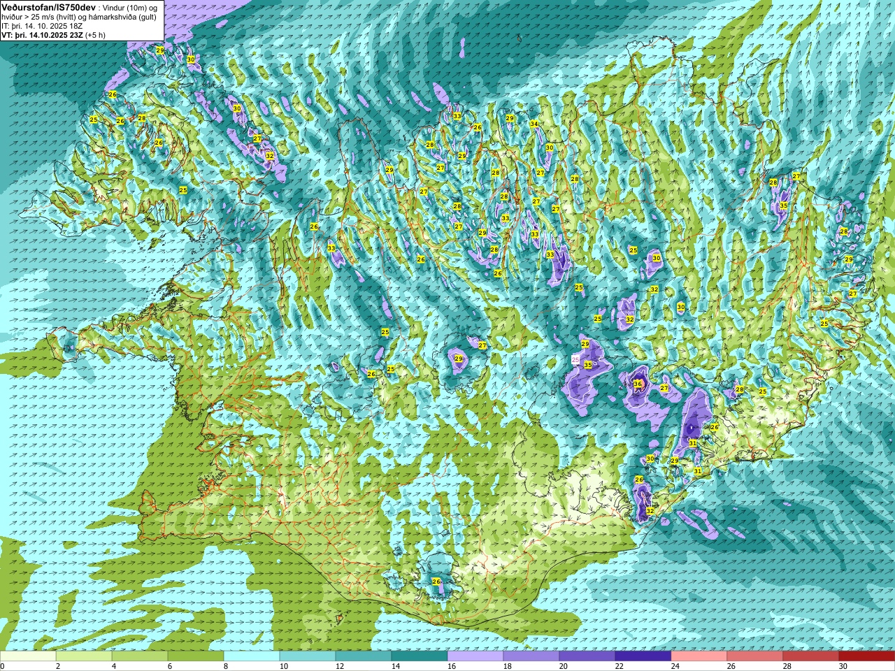Pick the 22–24 m/s dark indigo legend swatch
Screen dimensions: 895x671
pyautogui.click(x=643, y=656)
